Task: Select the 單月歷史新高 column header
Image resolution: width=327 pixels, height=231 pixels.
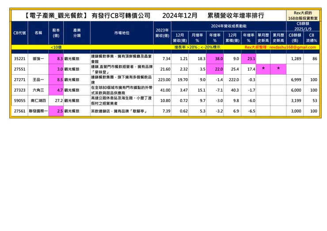Action: coord(263,38)
